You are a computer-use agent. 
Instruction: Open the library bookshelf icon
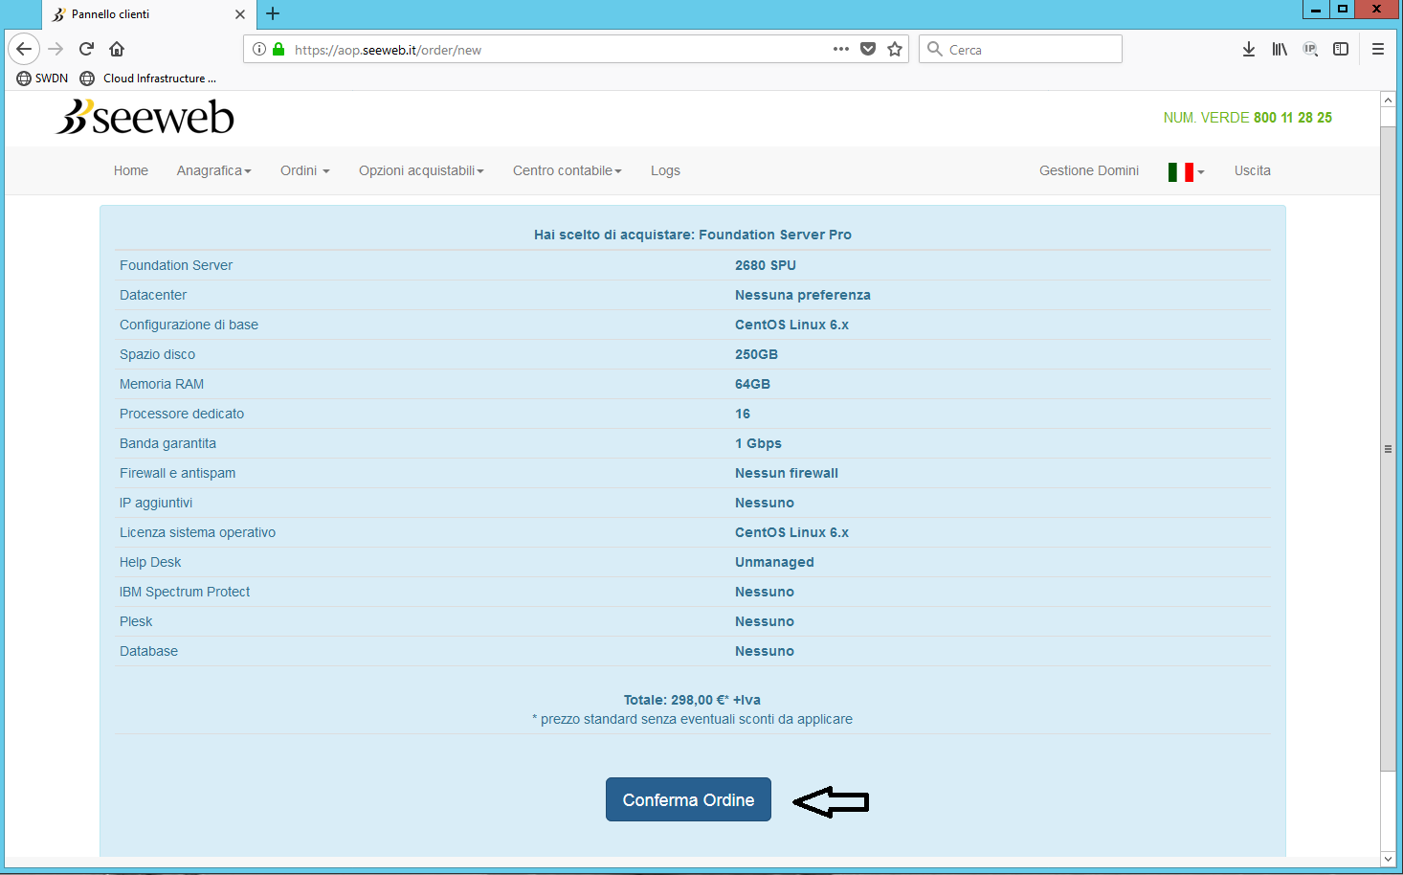click(x=1280, y=49)
